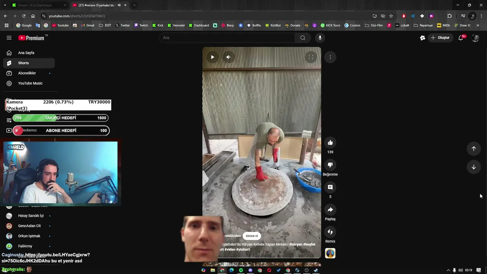Open Discord from the taskbar
This screenshot has width=487, height=274.
tap(250, 270)
